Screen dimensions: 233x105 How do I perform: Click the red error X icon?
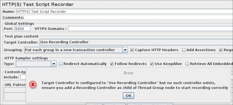pos(33,85)
